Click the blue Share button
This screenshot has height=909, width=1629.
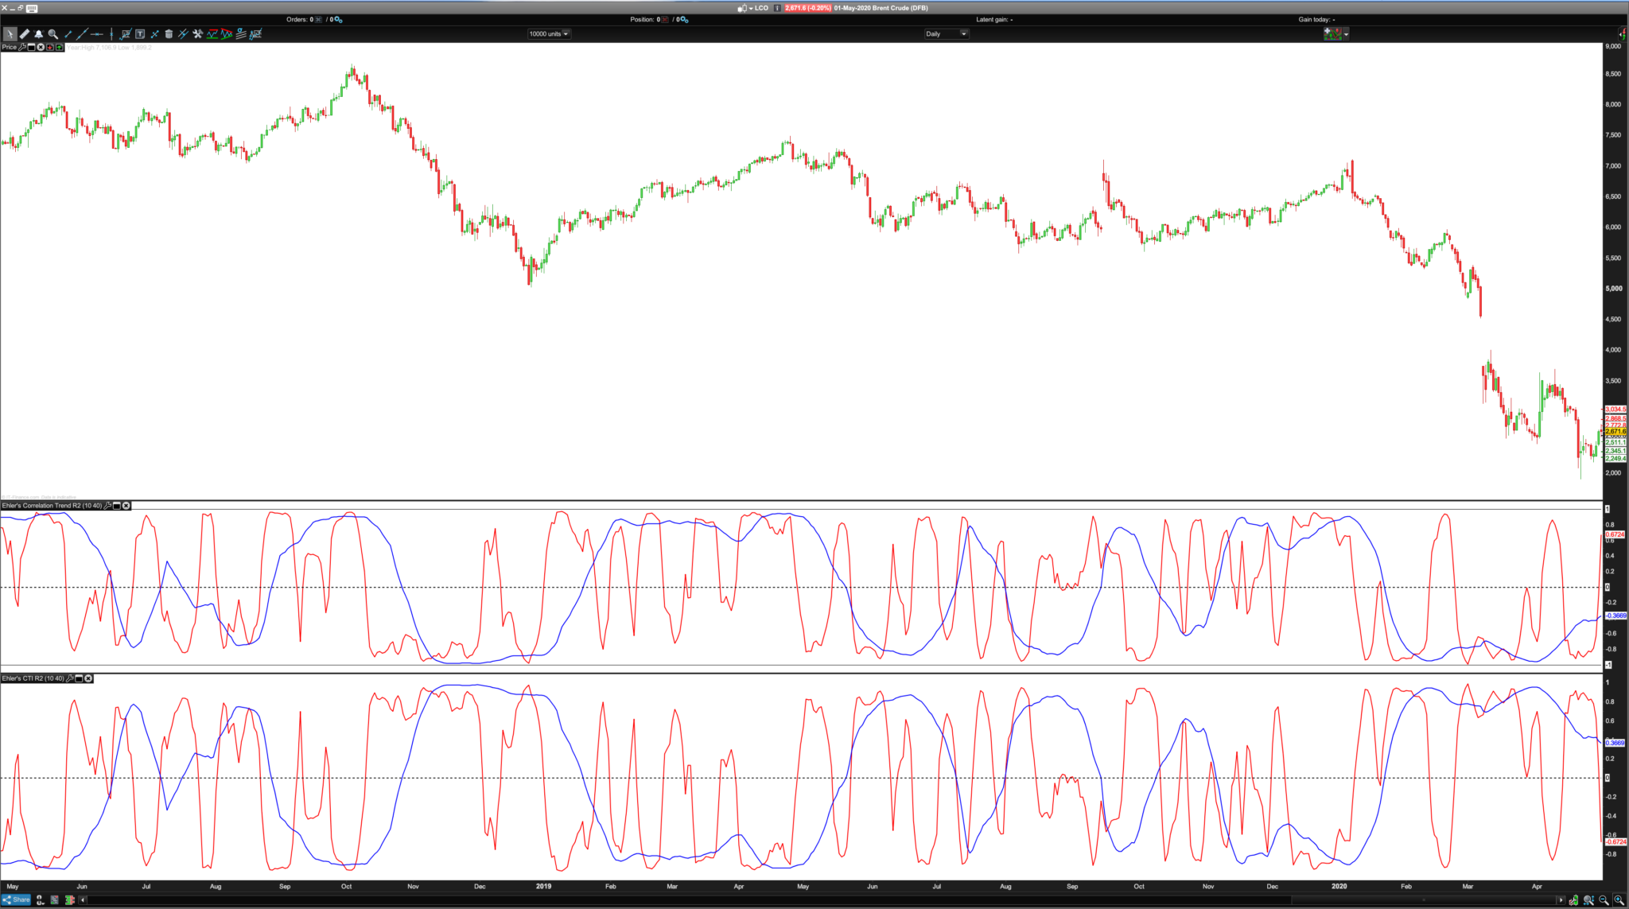tap(17, 900)
